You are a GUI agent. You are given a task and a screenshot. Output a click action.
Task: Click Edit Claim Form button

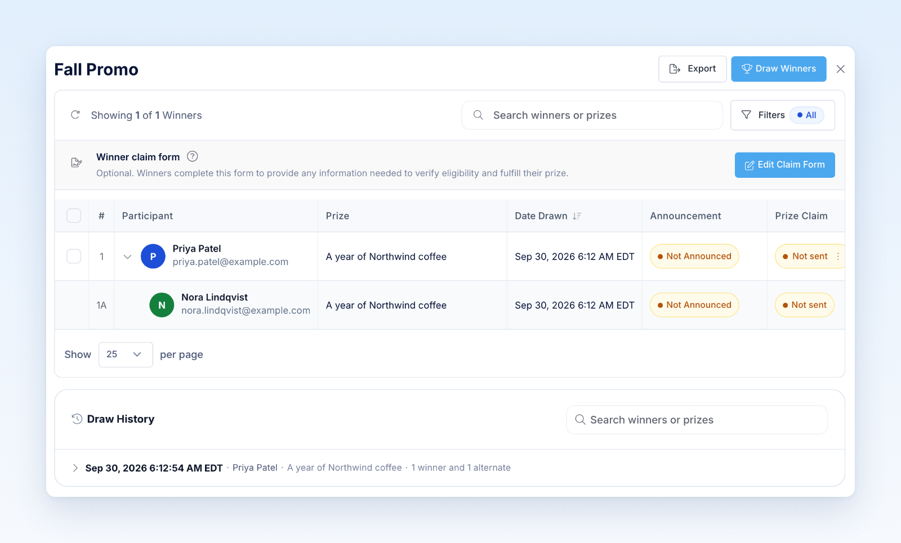click(x=784, y=165)
